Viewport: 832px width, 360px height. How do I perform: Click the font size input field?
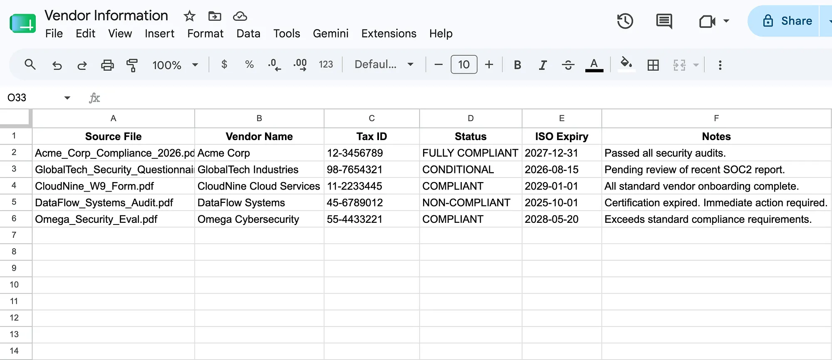tap(464, 64)
